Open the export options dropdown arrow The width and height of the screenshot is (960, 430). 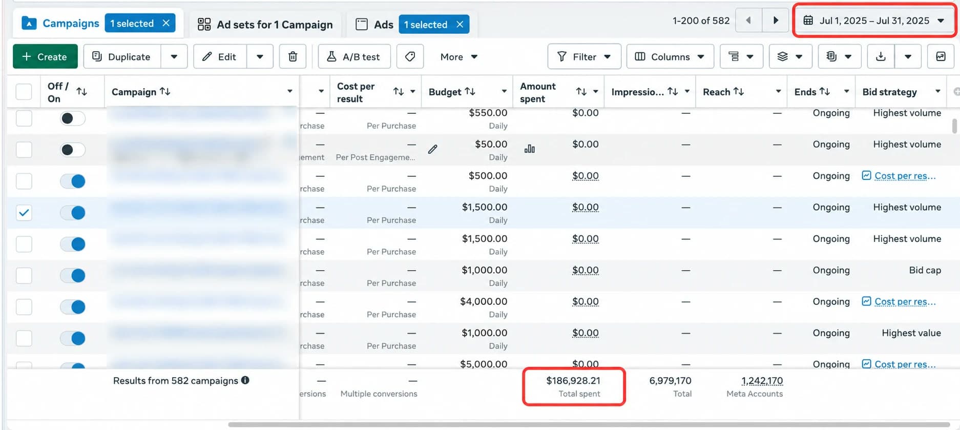[908, 56]
